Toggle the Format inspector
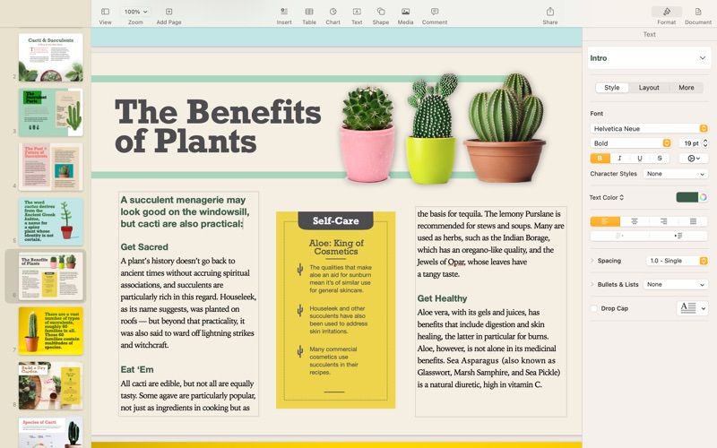The image size is (717, 448). pos(667,12)
